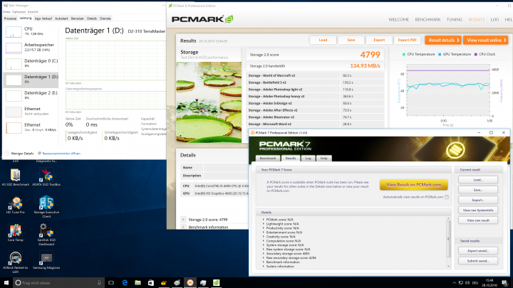This screenshot has width=513, height=288.
Task: Go to BENCHMARK section in PCMark 8
Action: click(427, 20)
